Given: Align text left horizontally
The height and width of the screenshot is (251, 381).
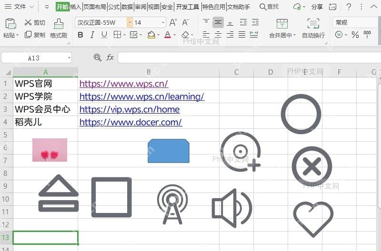Looking at the screenshot, I should coord(206,35).
